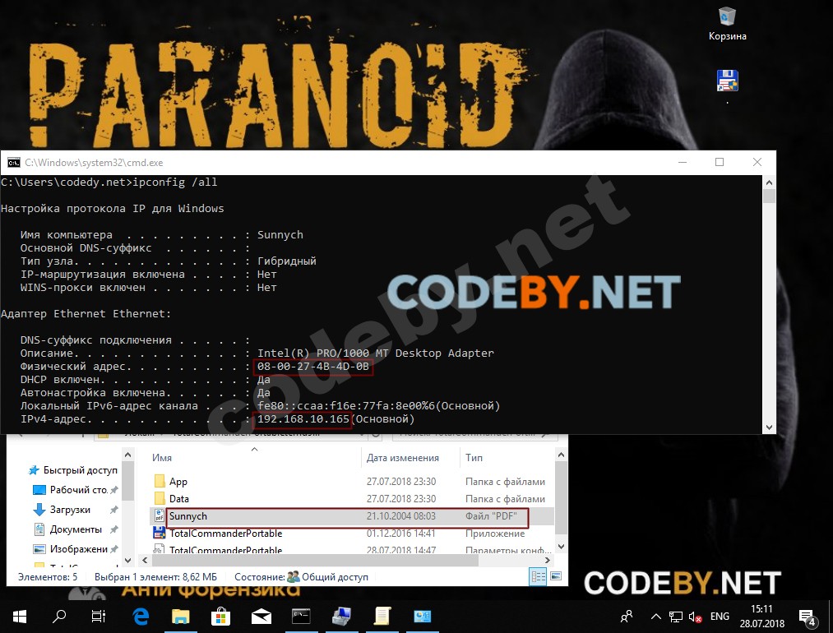The image size is (833, 633).
Task: Switch to the blue window taskbar app
Action: point(423,617)
